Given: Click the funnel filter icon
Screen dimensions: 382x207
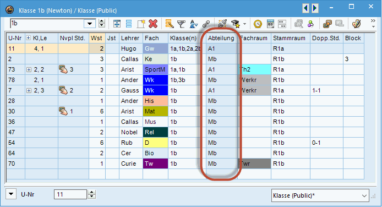Looking at the screenshot, I should 181,24.
